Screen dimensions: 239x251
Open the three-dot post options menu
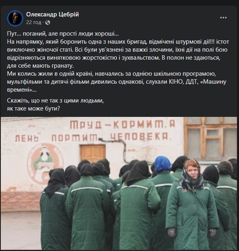tap(223, 18)
